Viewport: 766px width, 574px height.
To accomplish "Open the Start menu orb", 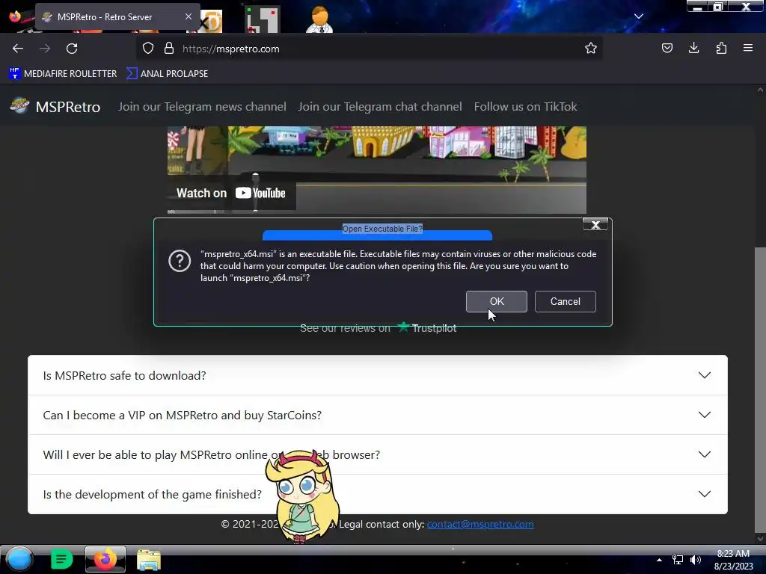I will (19, 559).
